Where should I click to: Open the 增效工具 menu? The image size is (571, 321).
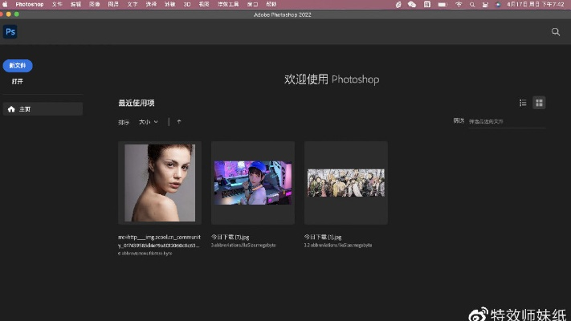(228, 4)
